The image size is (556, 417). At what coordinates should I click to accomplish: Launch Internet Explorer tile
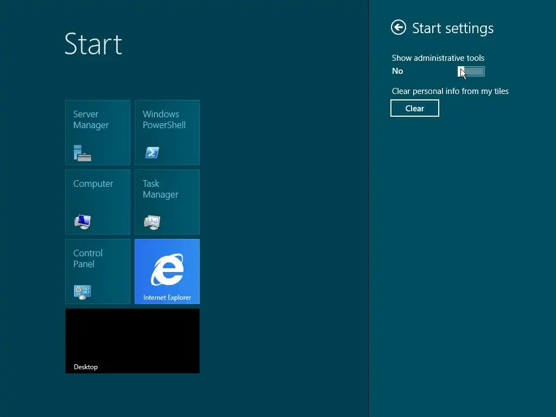coord(167,271)
